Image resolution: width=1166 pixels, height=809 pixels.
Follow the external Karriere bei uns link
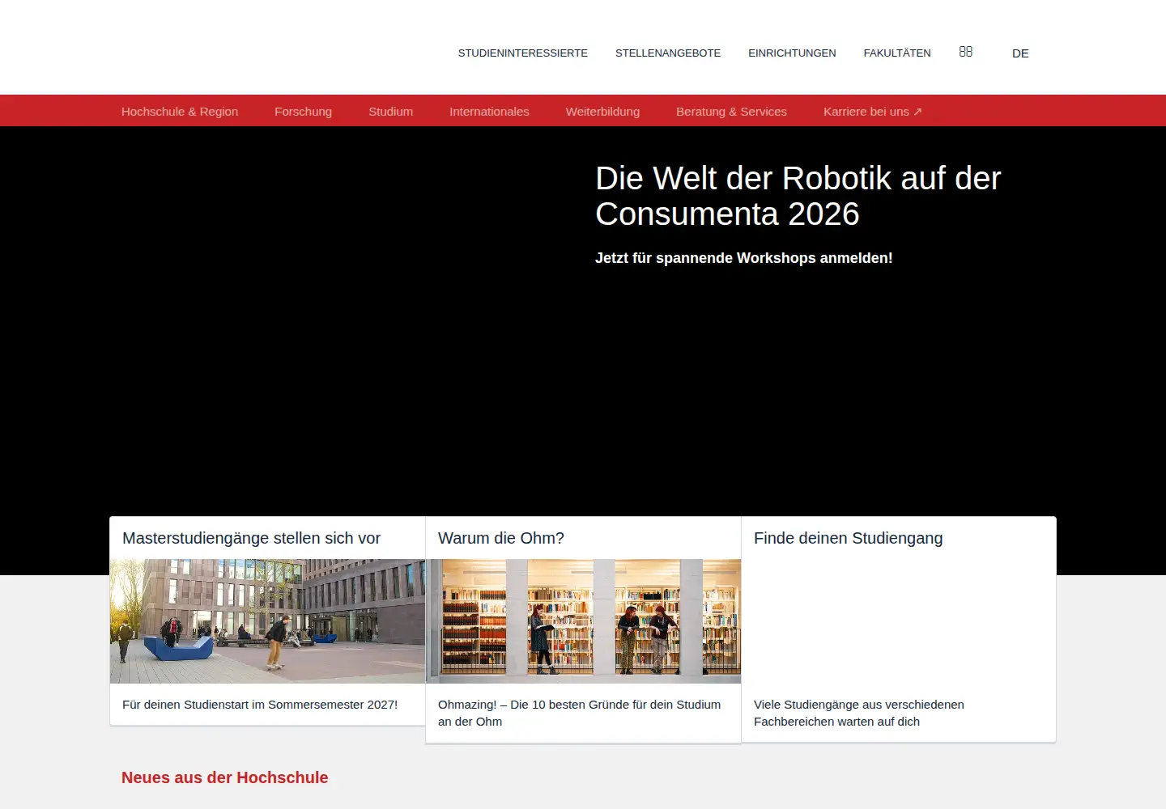[x=873, y=112]
